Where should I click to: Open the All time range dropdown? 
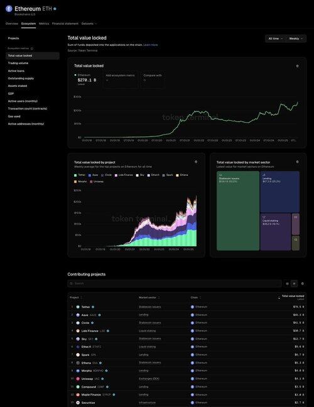pos(276,38)
